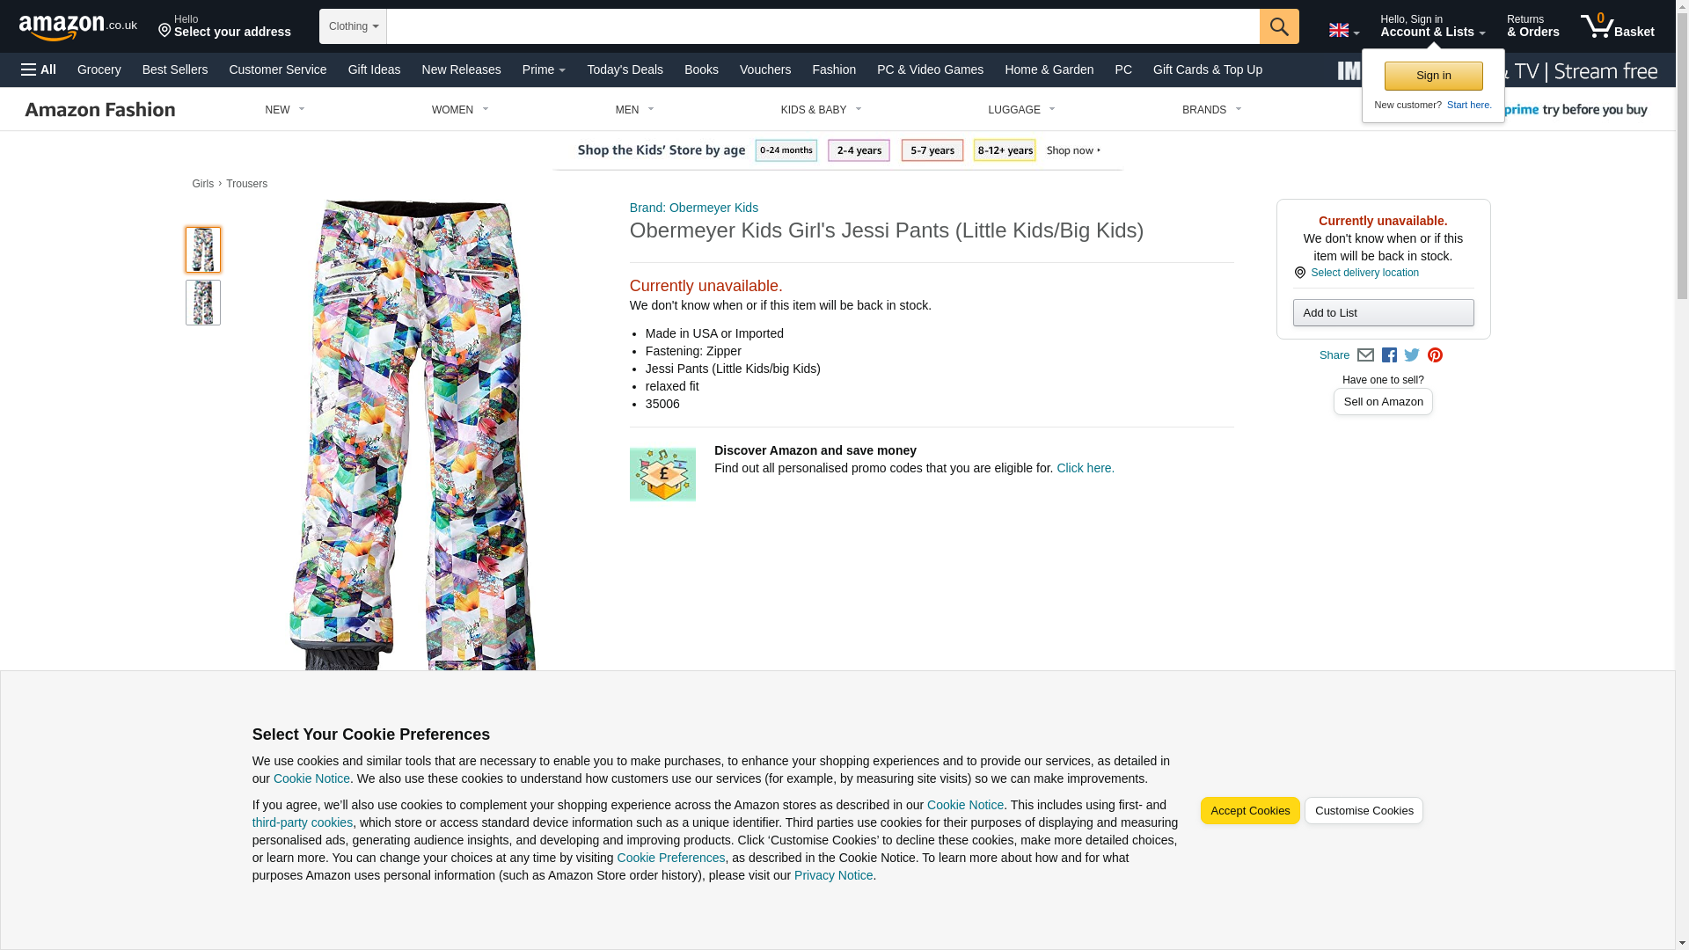This screenshot has width=1689, height=950.
Task: Click the search magnifier button
Action: point(1278,26)
